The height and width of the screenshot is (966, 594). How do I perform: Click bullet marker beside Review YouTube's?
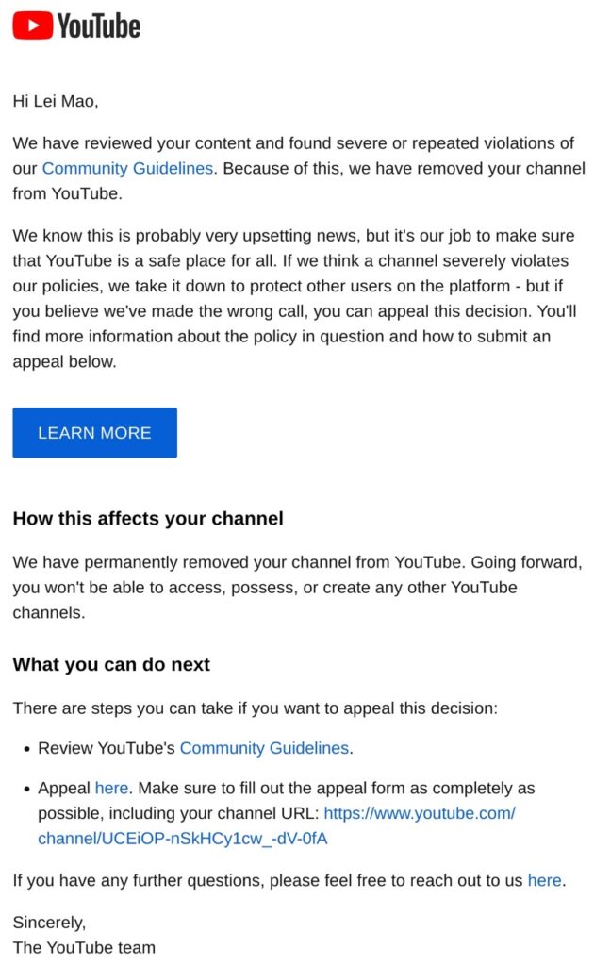point(26,749)
